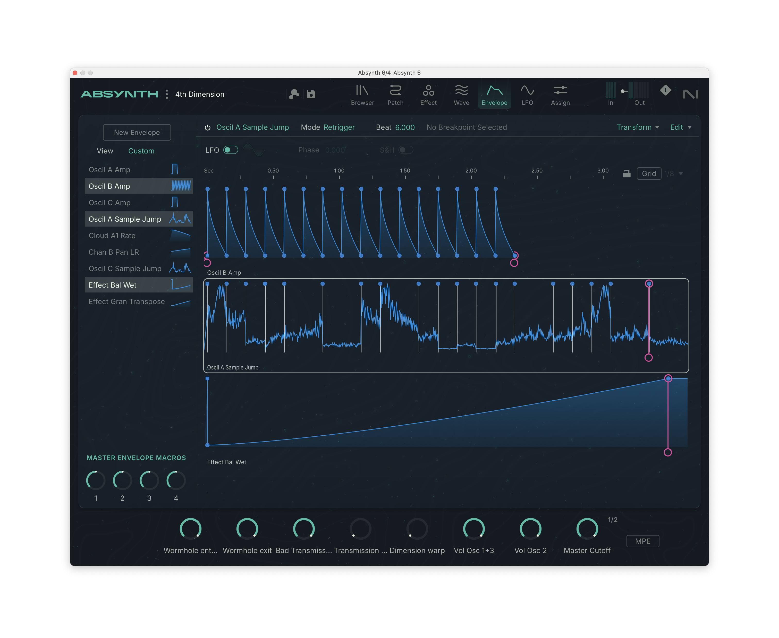This screenshot has height=638, width=779.
Task: Click the New Envelope button
Action: click(137, 132)
